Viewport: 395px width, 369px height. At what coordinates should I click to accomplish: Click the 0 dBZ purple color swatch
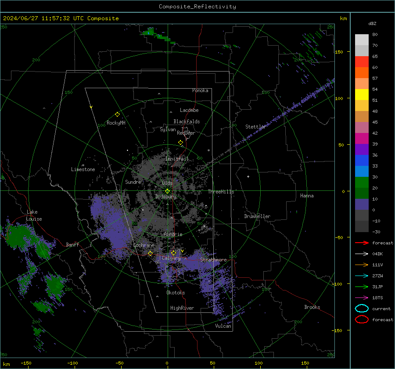[x=362, y=204]
